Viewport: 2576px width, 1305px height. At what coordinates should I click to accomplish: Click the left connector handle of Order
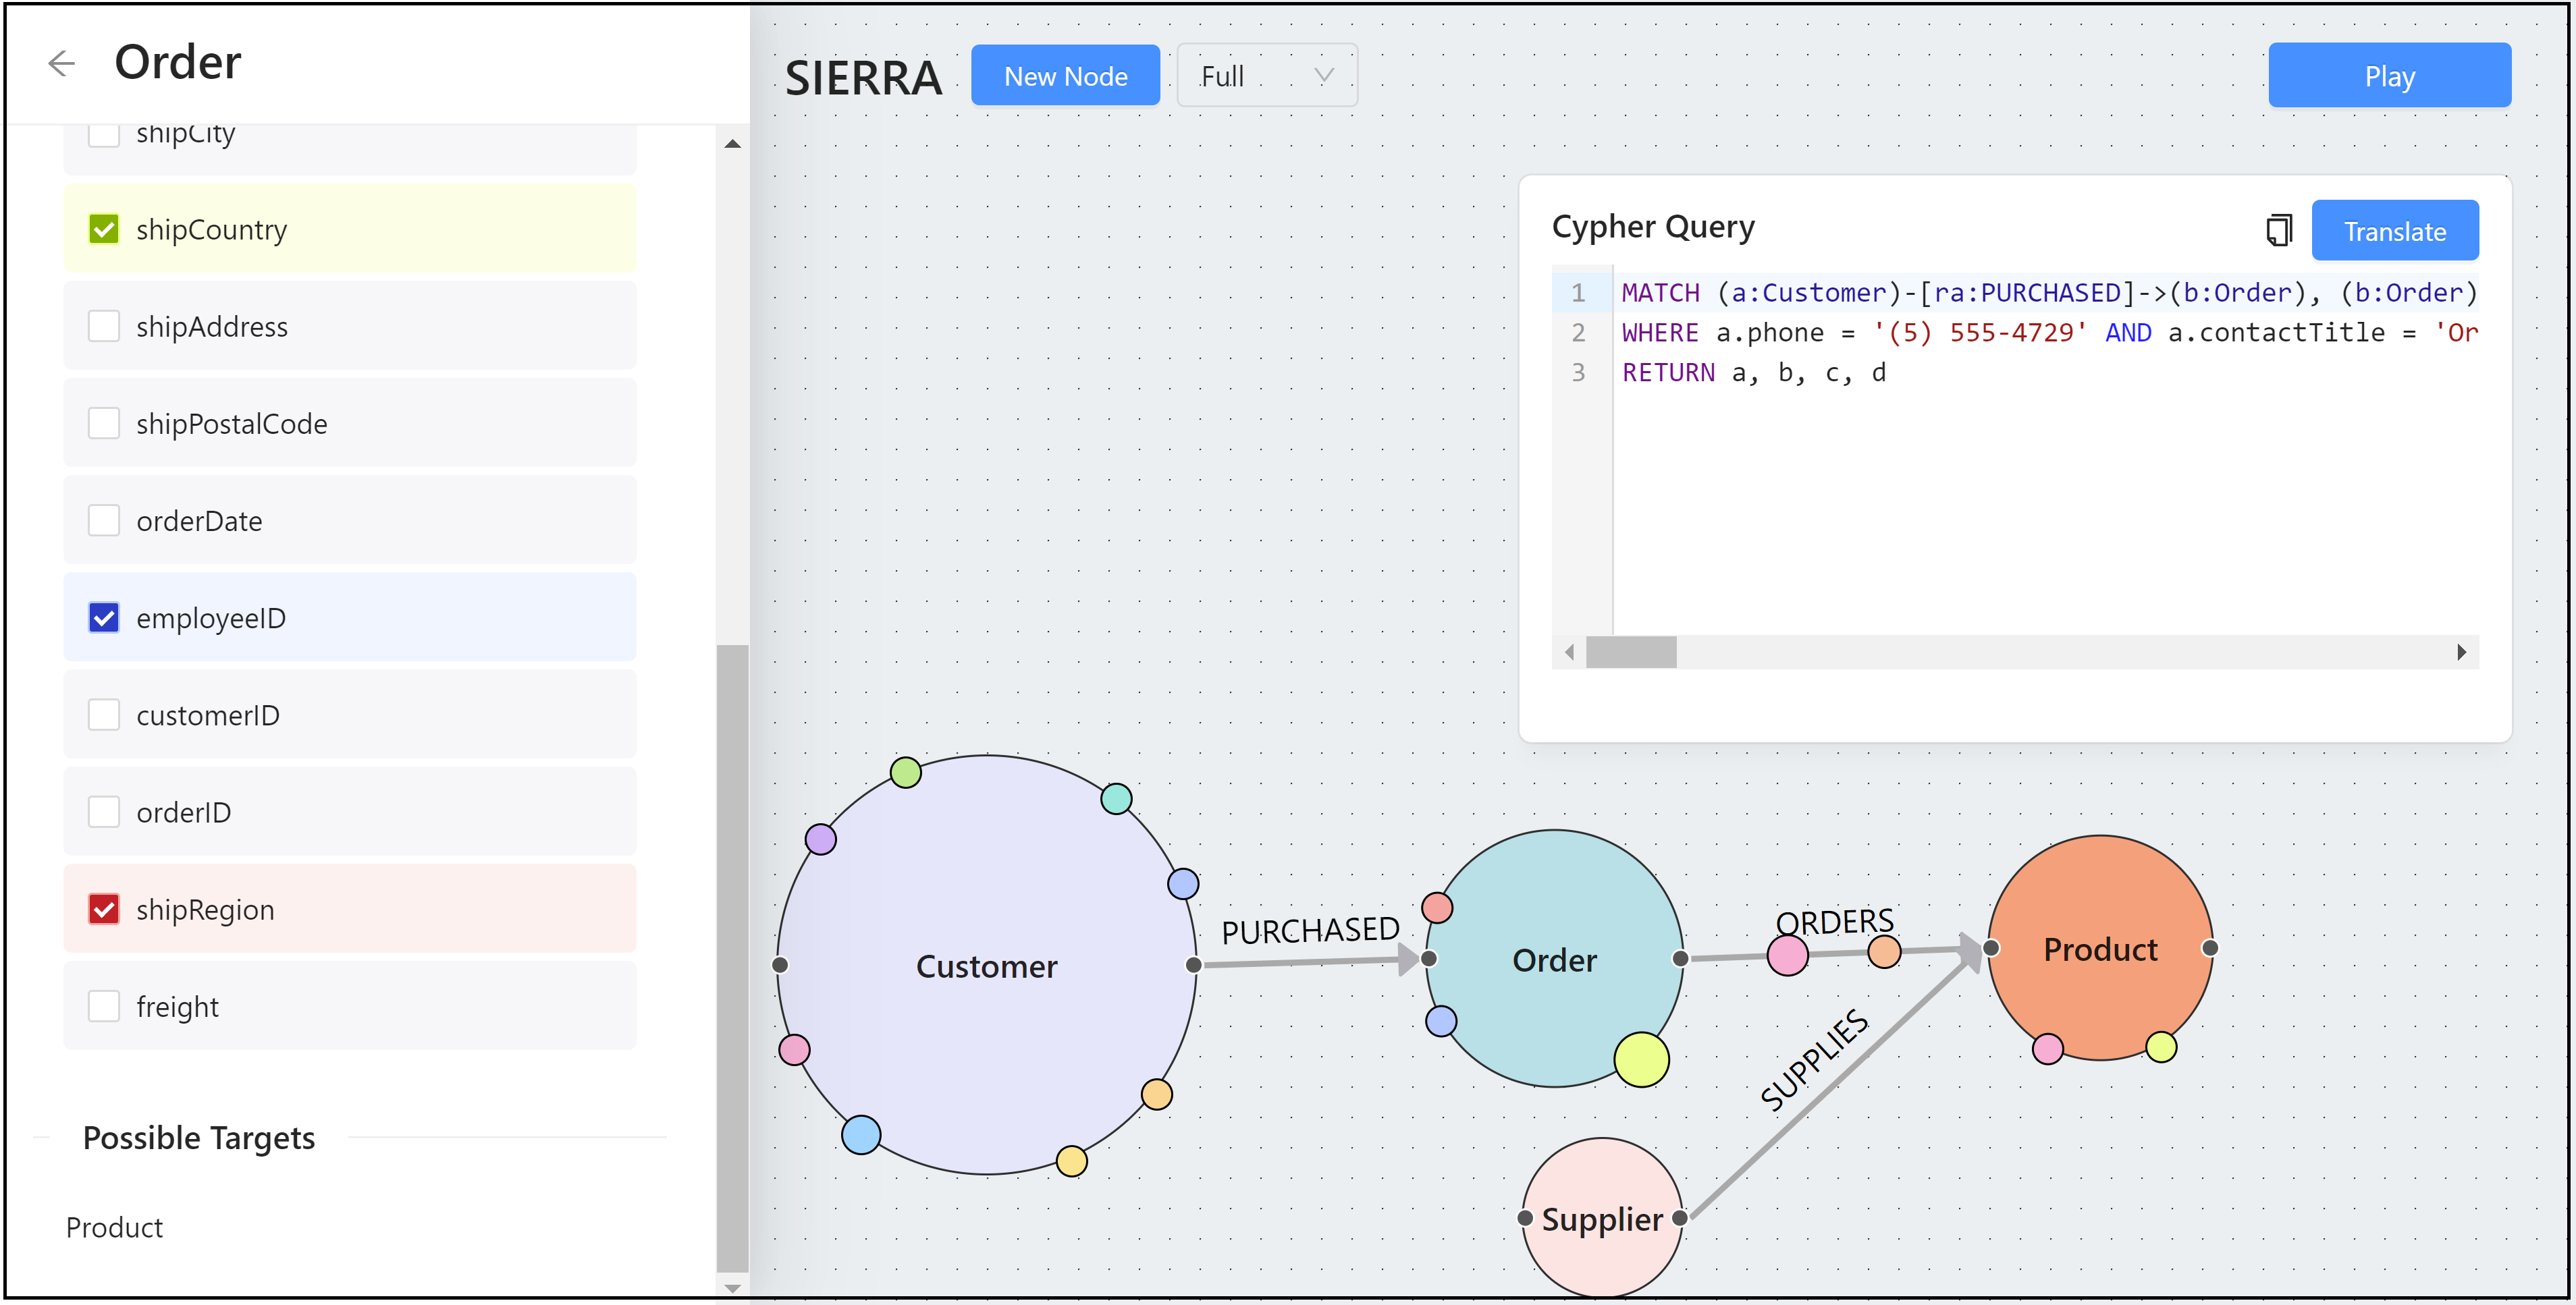[x=1429, y=958]
